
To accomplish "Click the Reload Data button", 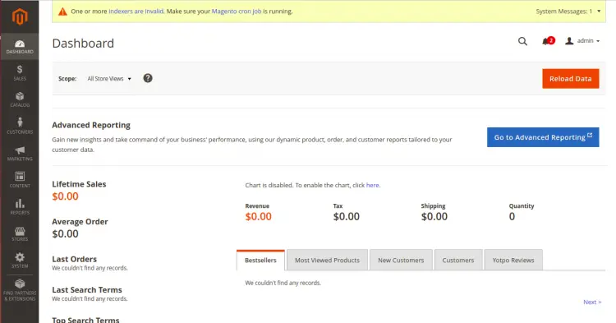I will [571, 79].
